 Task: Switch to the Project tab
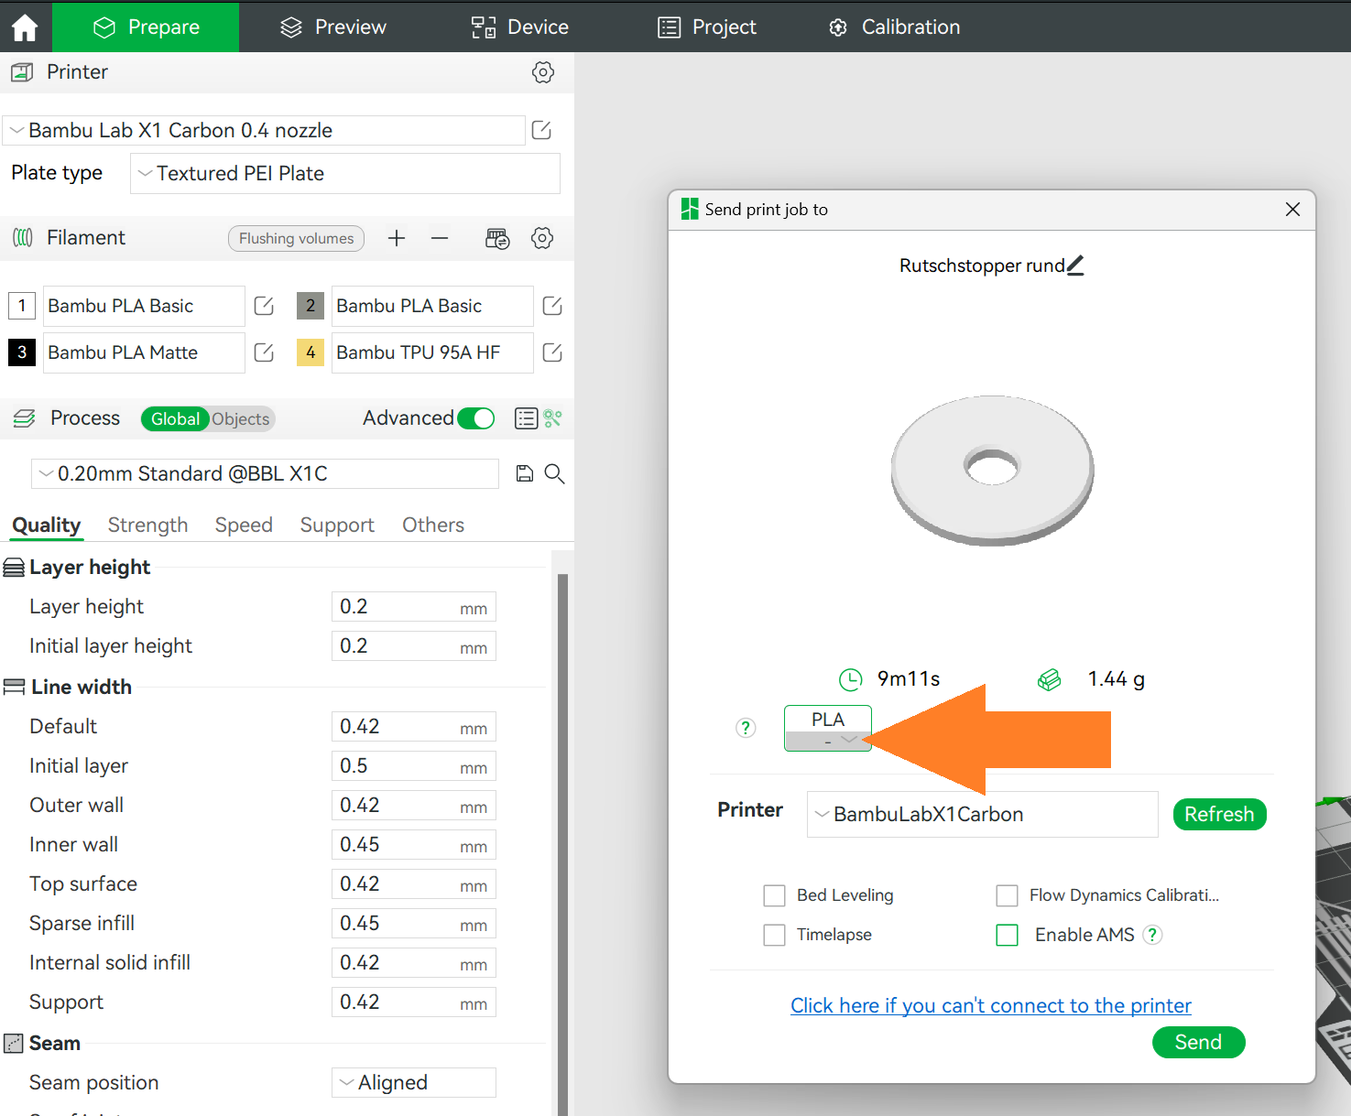(x=707, y=27)
